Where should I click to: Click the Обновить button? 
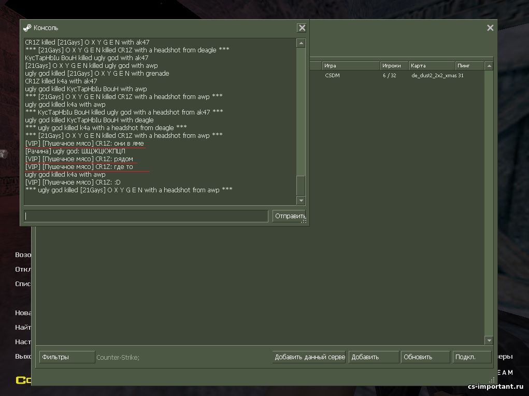[425, 357]
